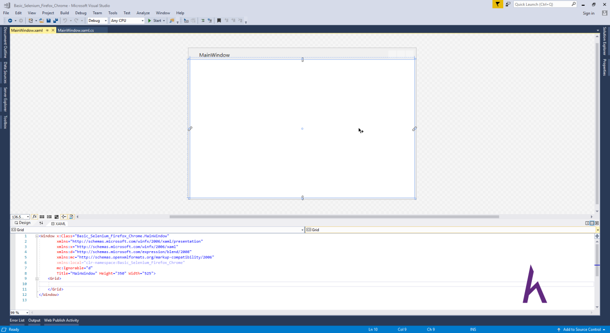Click the Find in Files toolbar icon

click(172, 20)
